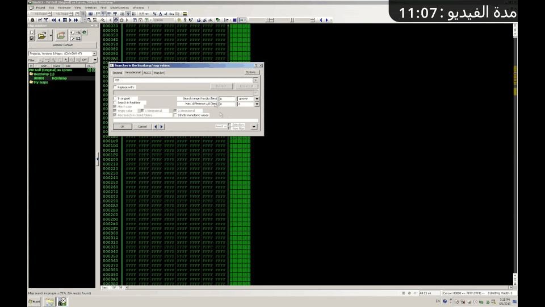
Task: Click the letter A text mode icon
Action: pyautogui.click(x=160, y=14)
